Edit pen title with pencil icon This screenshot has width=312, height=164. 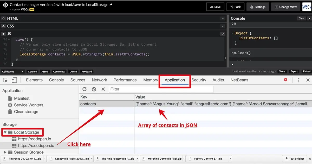click(111, 5)
